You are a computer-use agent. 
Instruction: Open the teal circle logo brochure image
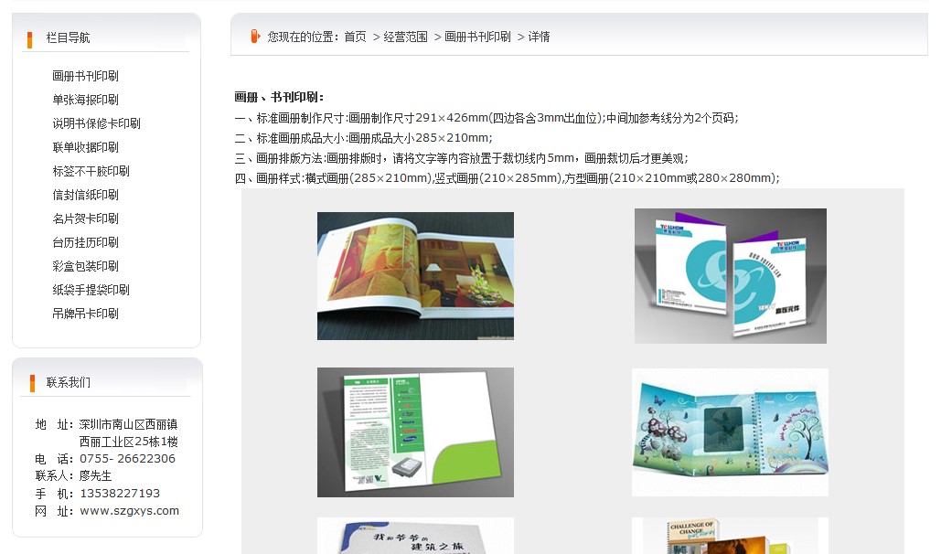coord(731,276)
